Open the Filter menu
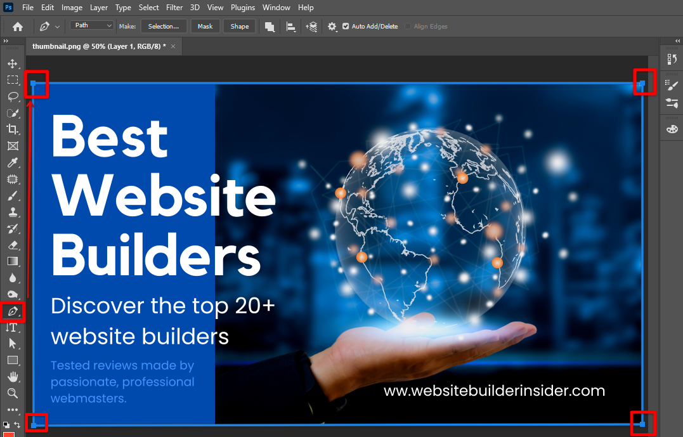Screen dimensions: 683x437 tap(174, 8)
